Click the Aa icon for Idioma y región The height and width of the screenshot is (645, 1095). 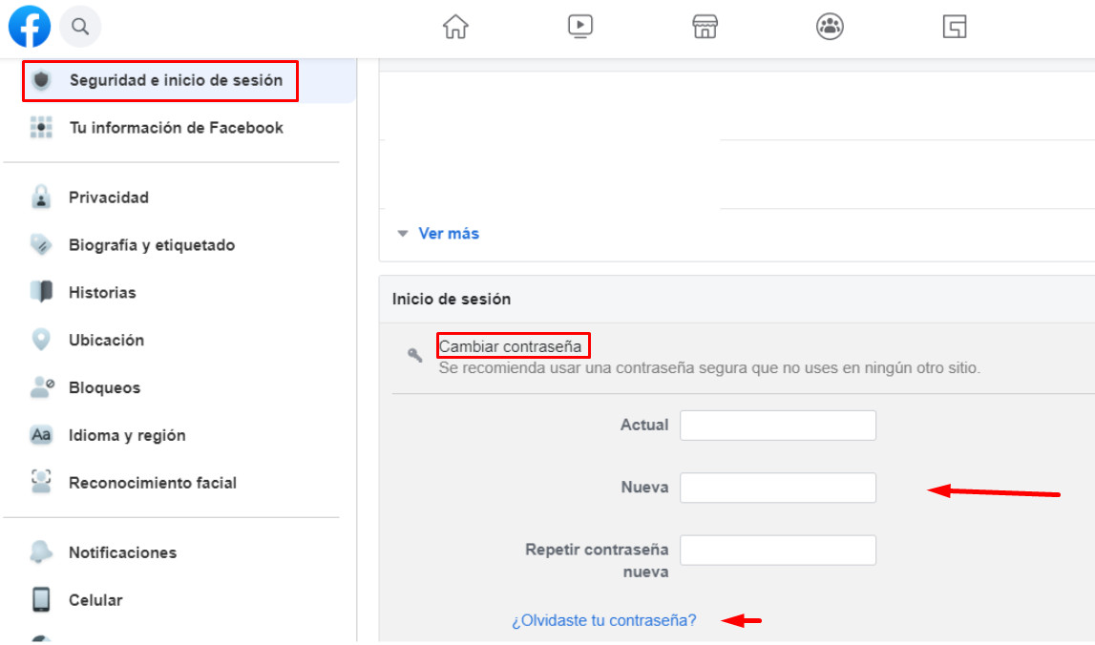[40, 435]
